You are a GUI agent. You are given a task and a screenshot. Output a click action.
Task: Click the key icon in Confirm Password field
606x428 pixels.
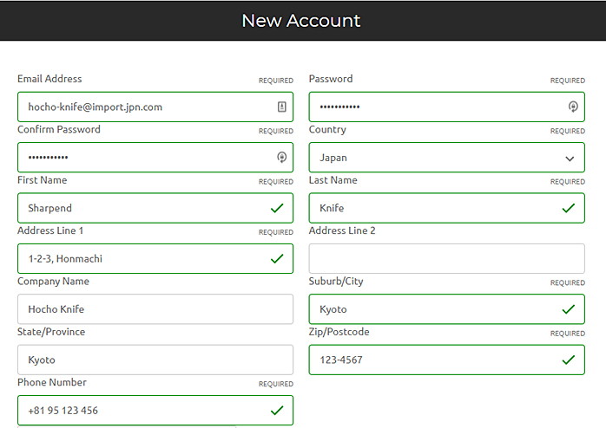[x=281, y=158]
